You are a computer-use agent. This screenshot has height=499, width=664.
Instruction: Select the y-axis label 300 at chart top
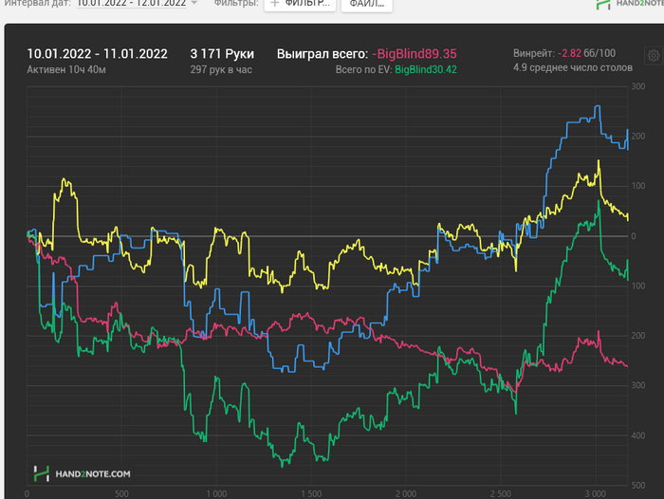(638, 86)
